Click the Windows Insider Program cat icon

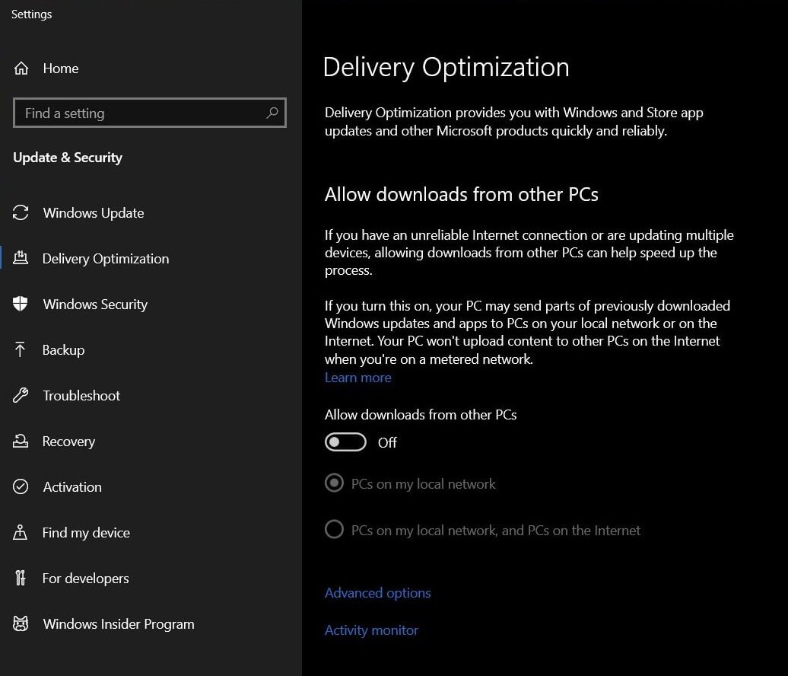21,623
